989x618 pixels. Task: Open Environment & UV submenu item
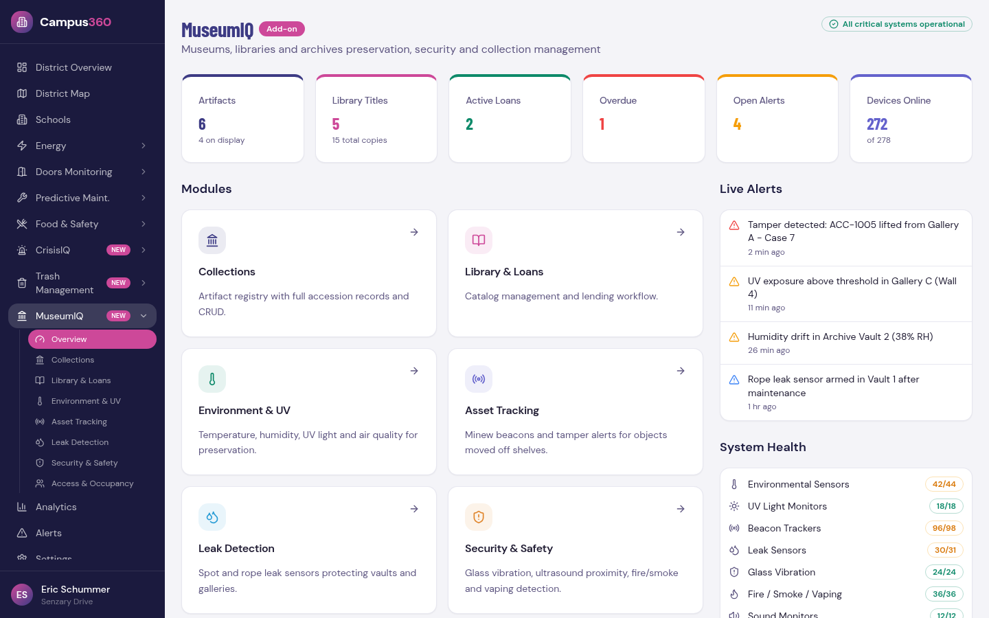[92, 401]
